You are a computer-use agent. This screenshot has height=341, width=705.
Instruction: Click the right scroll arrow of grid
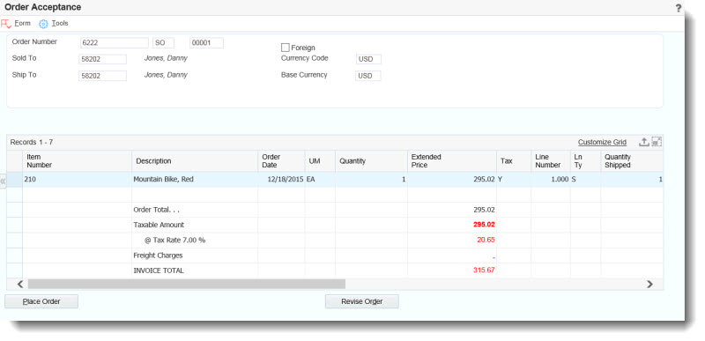coord(649,284)
